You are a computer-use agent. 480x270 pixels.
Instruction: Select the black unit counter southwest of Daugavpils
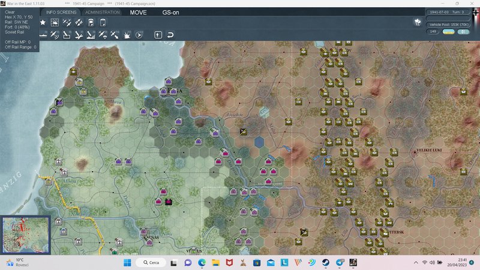point(169,202)
